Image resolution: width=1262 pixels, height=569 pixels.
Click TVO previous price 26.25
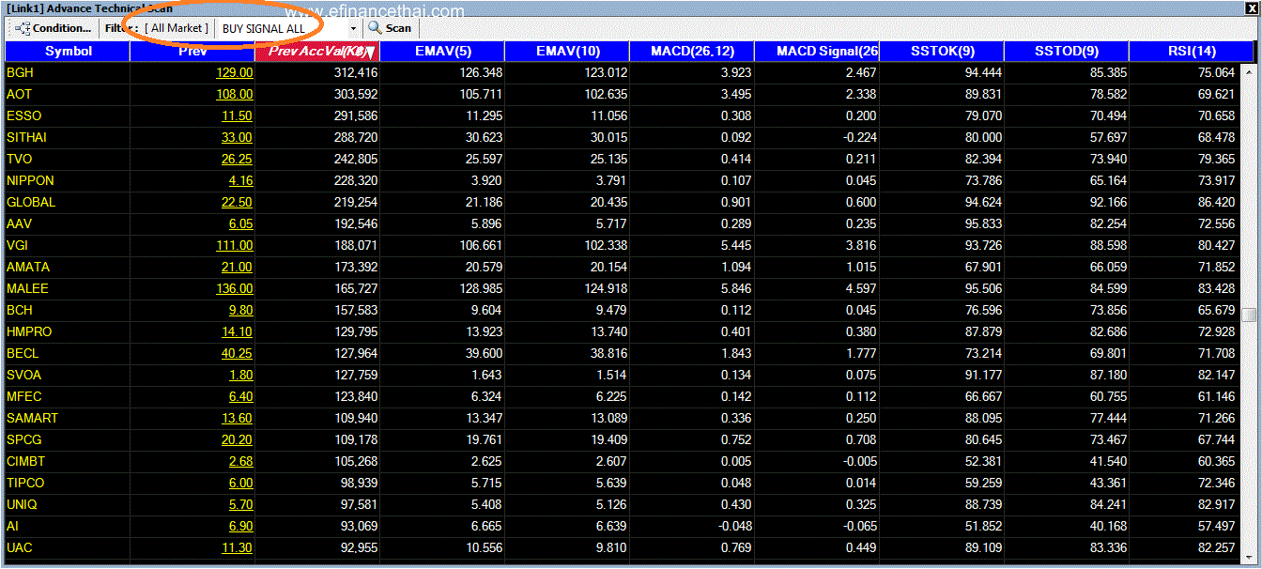pos(237,159)
